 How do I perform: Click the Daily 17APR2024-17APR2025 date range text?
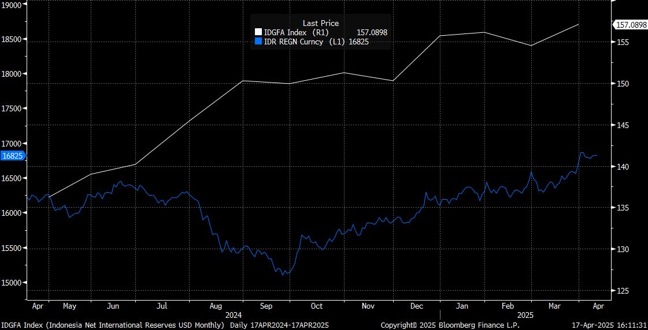tap(271, 325)
